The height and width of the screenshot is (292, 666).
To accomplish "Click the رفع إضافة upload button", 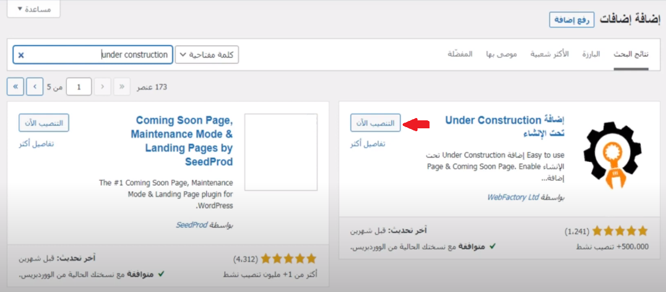I will pos(572,20).
